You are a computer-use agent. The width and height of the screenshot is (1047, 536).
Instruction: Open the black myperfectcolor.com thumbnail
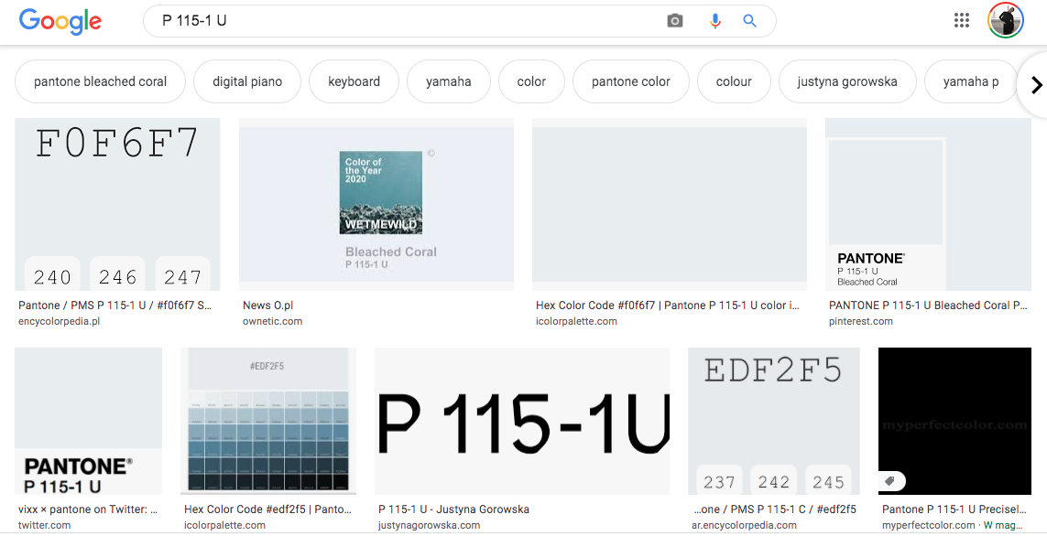point(954,421)
